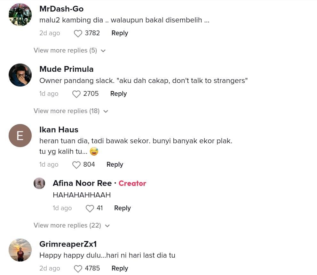Click Afina Noor Ree's small creator avatar
Image resolution: width=317 pixels, height=275 pixels.
(x=39, y=183)
